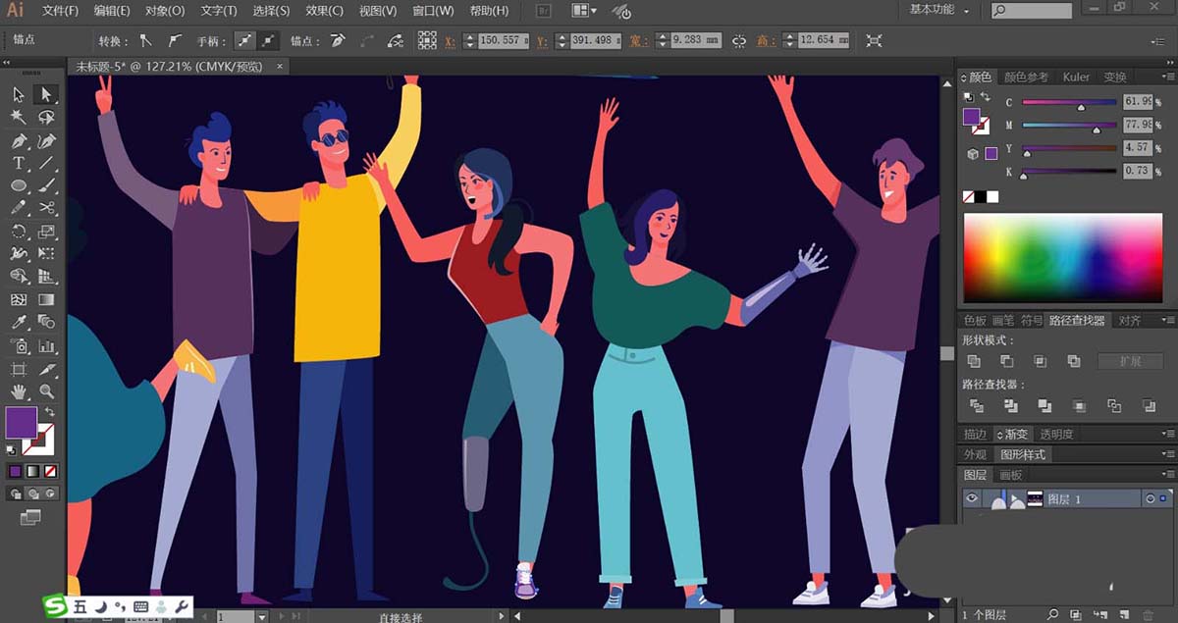
Task: Click the Magic Wand tool
Action: [x=19, y=117]
